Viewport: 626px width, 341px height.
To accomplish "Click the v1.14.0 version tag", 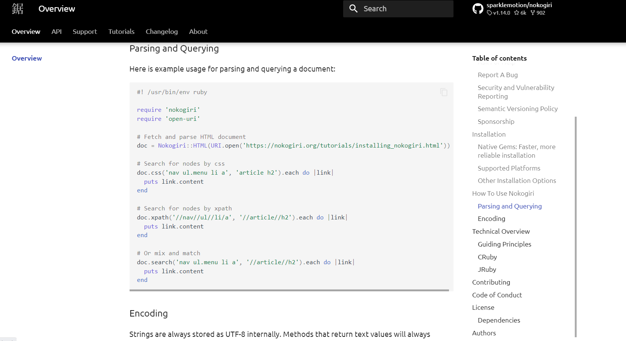I will [499, 13].
